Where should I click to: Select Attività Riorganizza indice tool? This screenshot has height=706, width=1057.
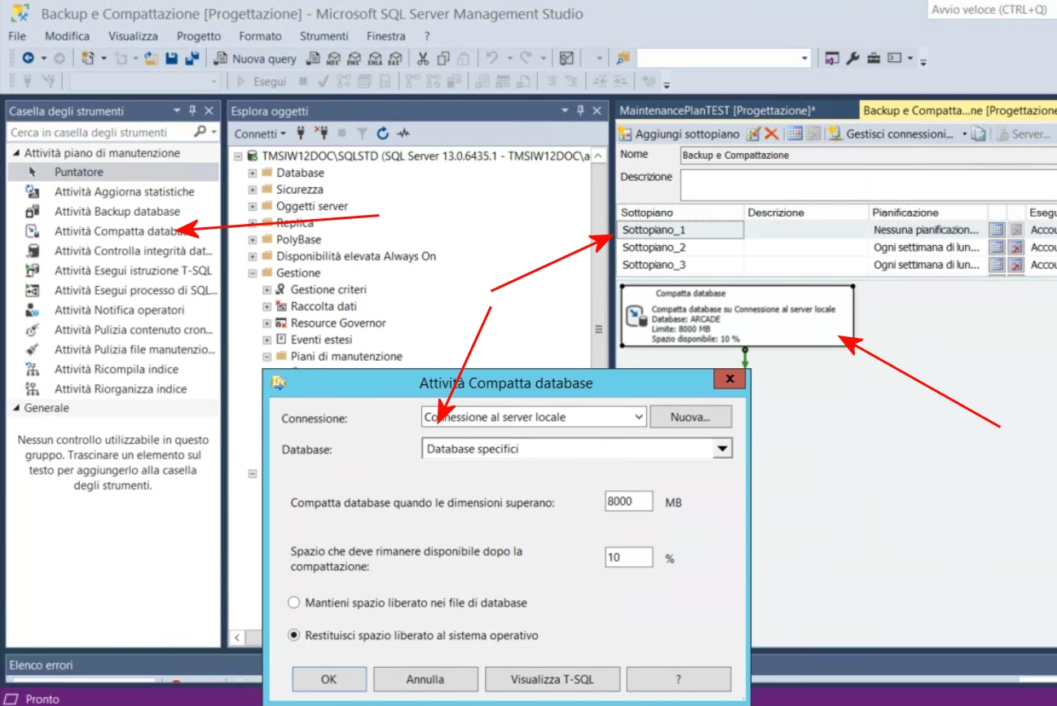coord(121,389)
